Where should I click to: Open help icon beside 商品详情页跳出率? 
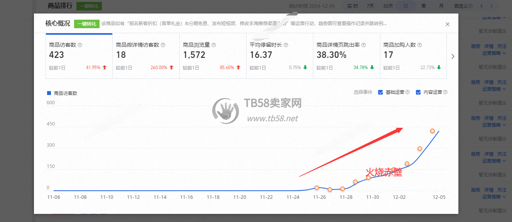[x=363, y=45]
